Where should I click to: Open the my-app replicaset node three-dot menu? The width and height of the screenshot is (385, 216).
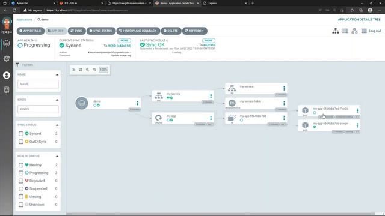pos(284,118)
